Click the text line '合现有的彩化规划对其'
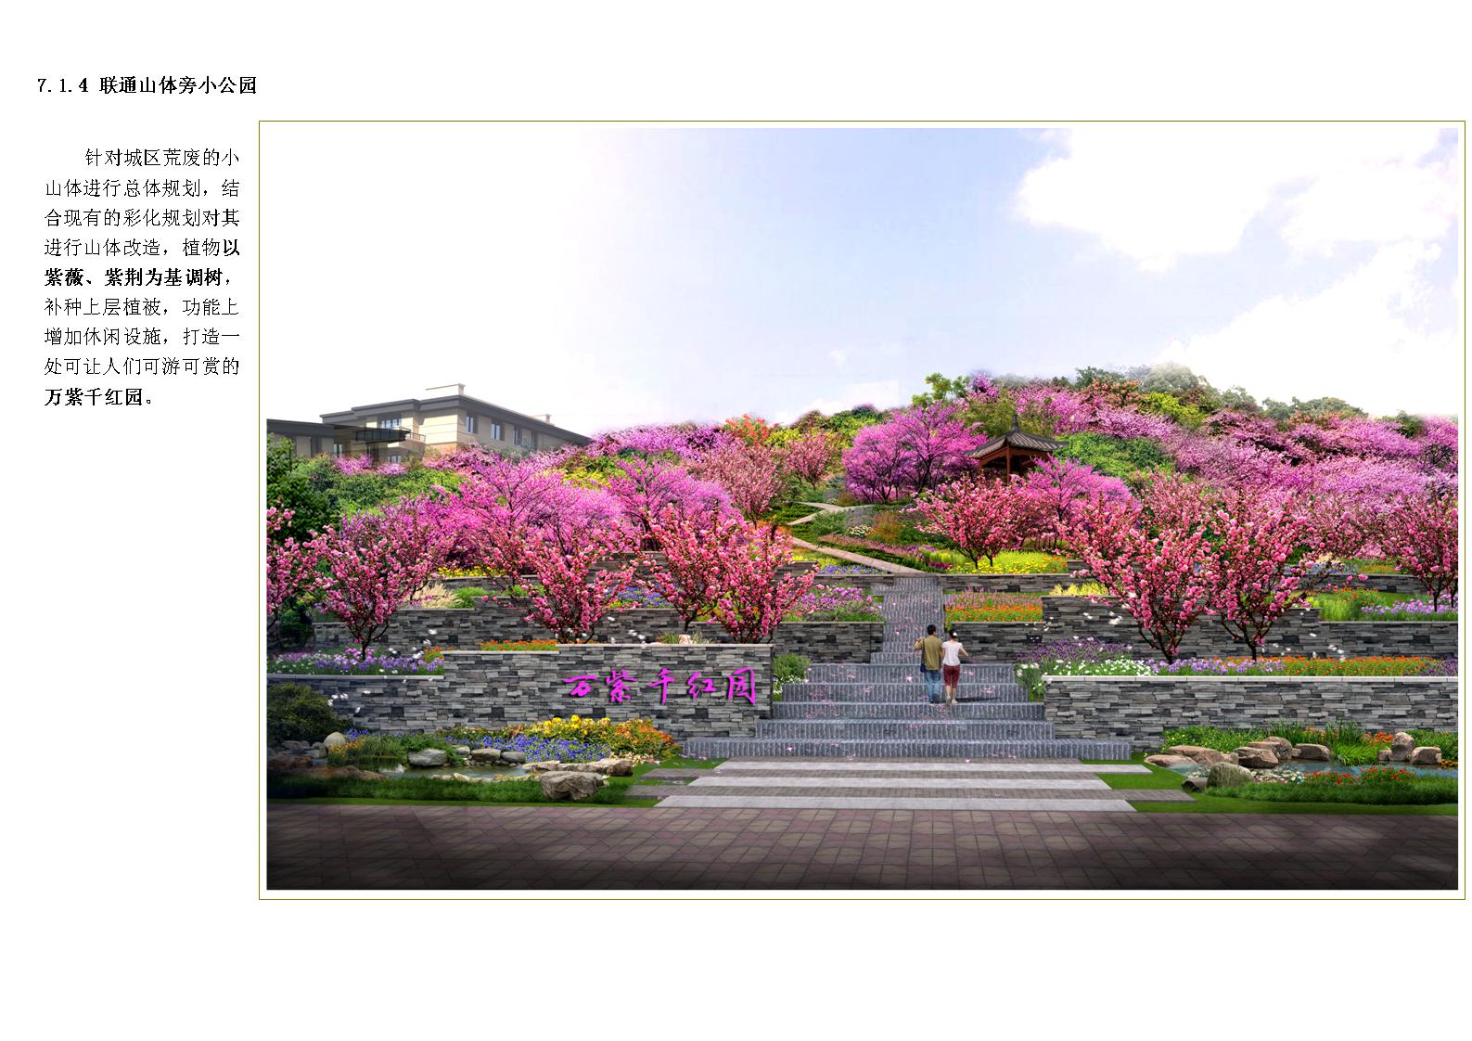The width and height of the screenshot is (1472, 1041). (143, 218)
